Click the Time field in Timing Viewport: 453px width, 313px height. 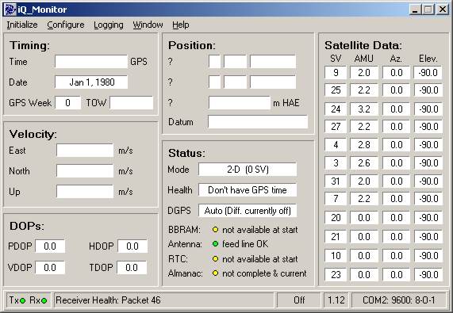pos(91,62)
